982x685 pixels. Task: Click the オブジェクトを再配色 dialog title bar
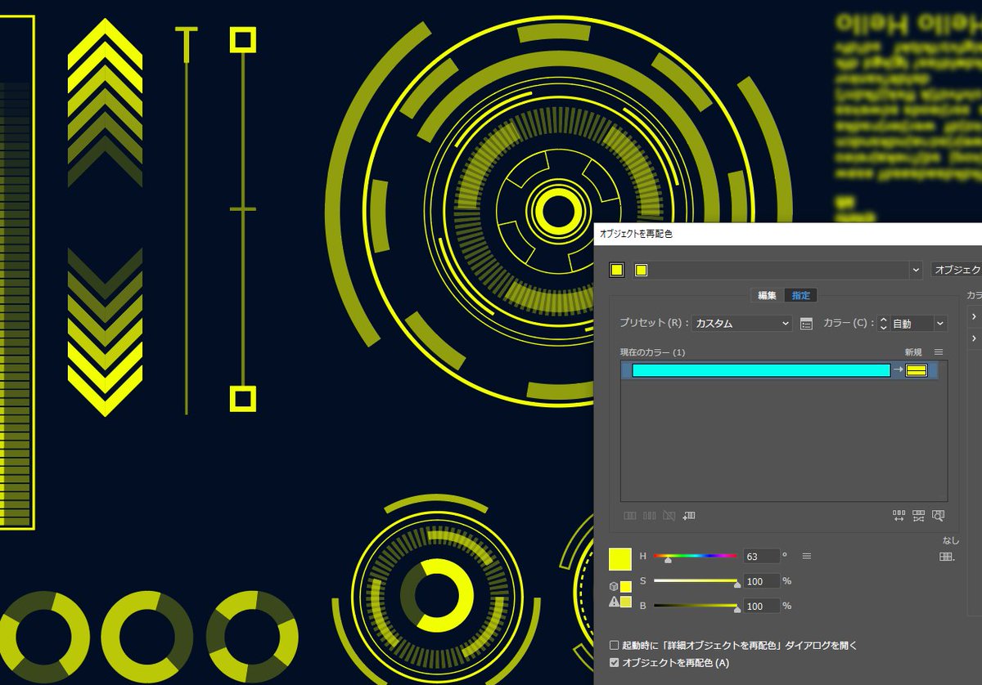pyautogui.click(x=788, y=233)
